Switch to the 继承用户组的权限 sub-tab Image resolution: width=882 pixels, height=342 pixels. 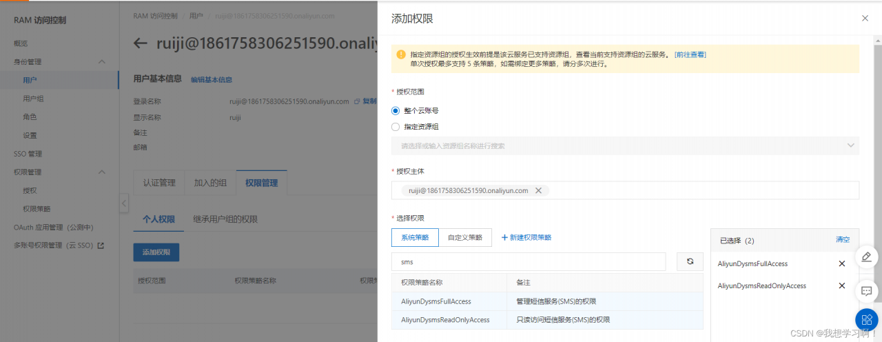point(225,219)
